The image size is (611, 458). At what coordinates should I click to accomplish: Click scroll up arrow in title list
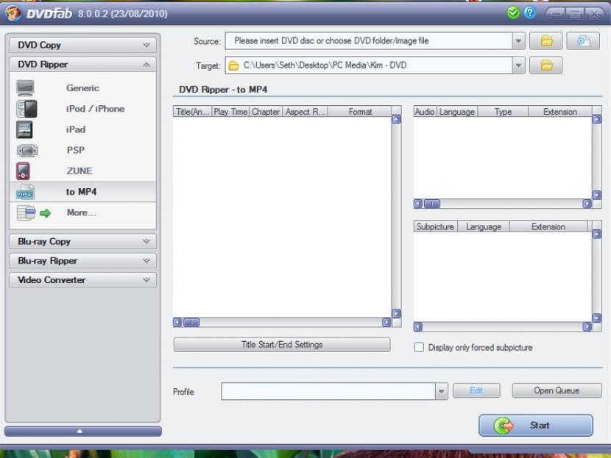pos(396,119)
